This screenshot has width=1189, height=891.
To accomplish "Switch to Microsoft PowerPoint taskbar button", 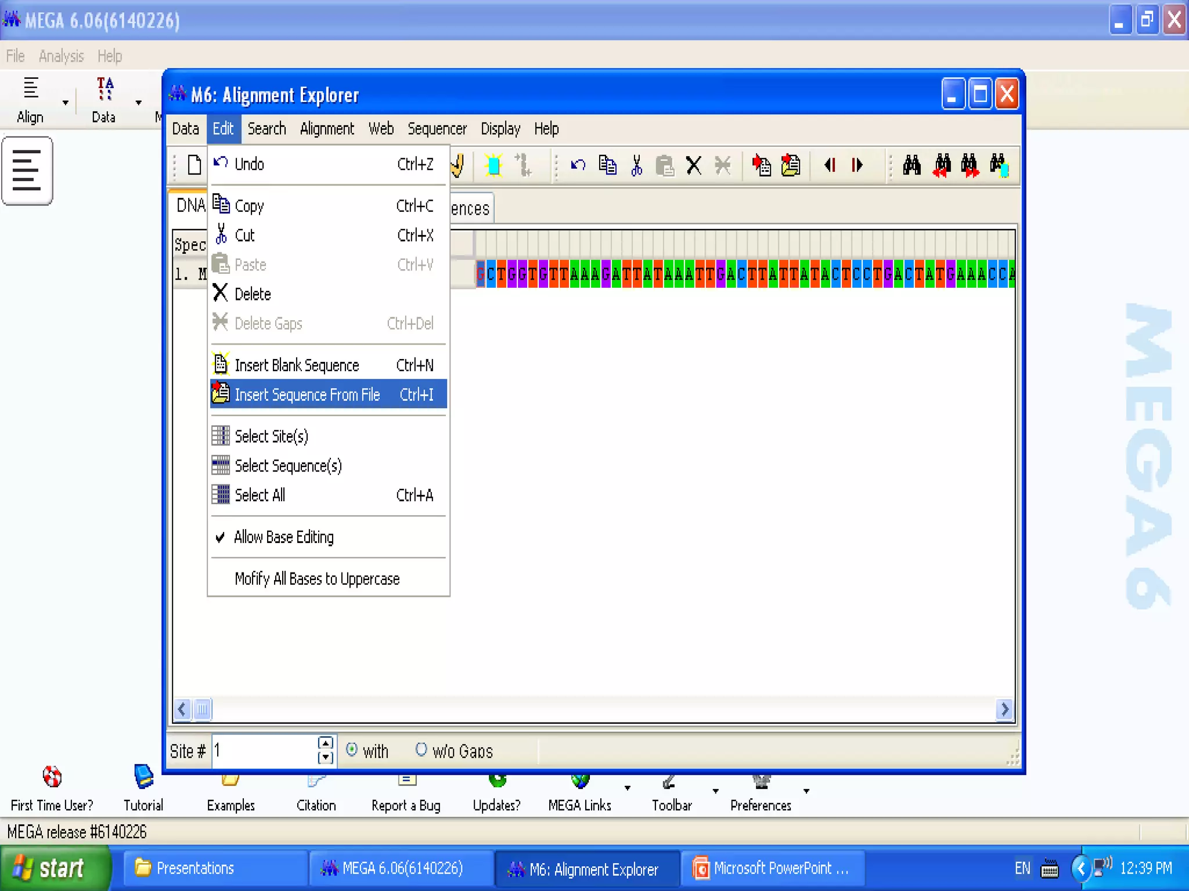I will coord(772,868).
